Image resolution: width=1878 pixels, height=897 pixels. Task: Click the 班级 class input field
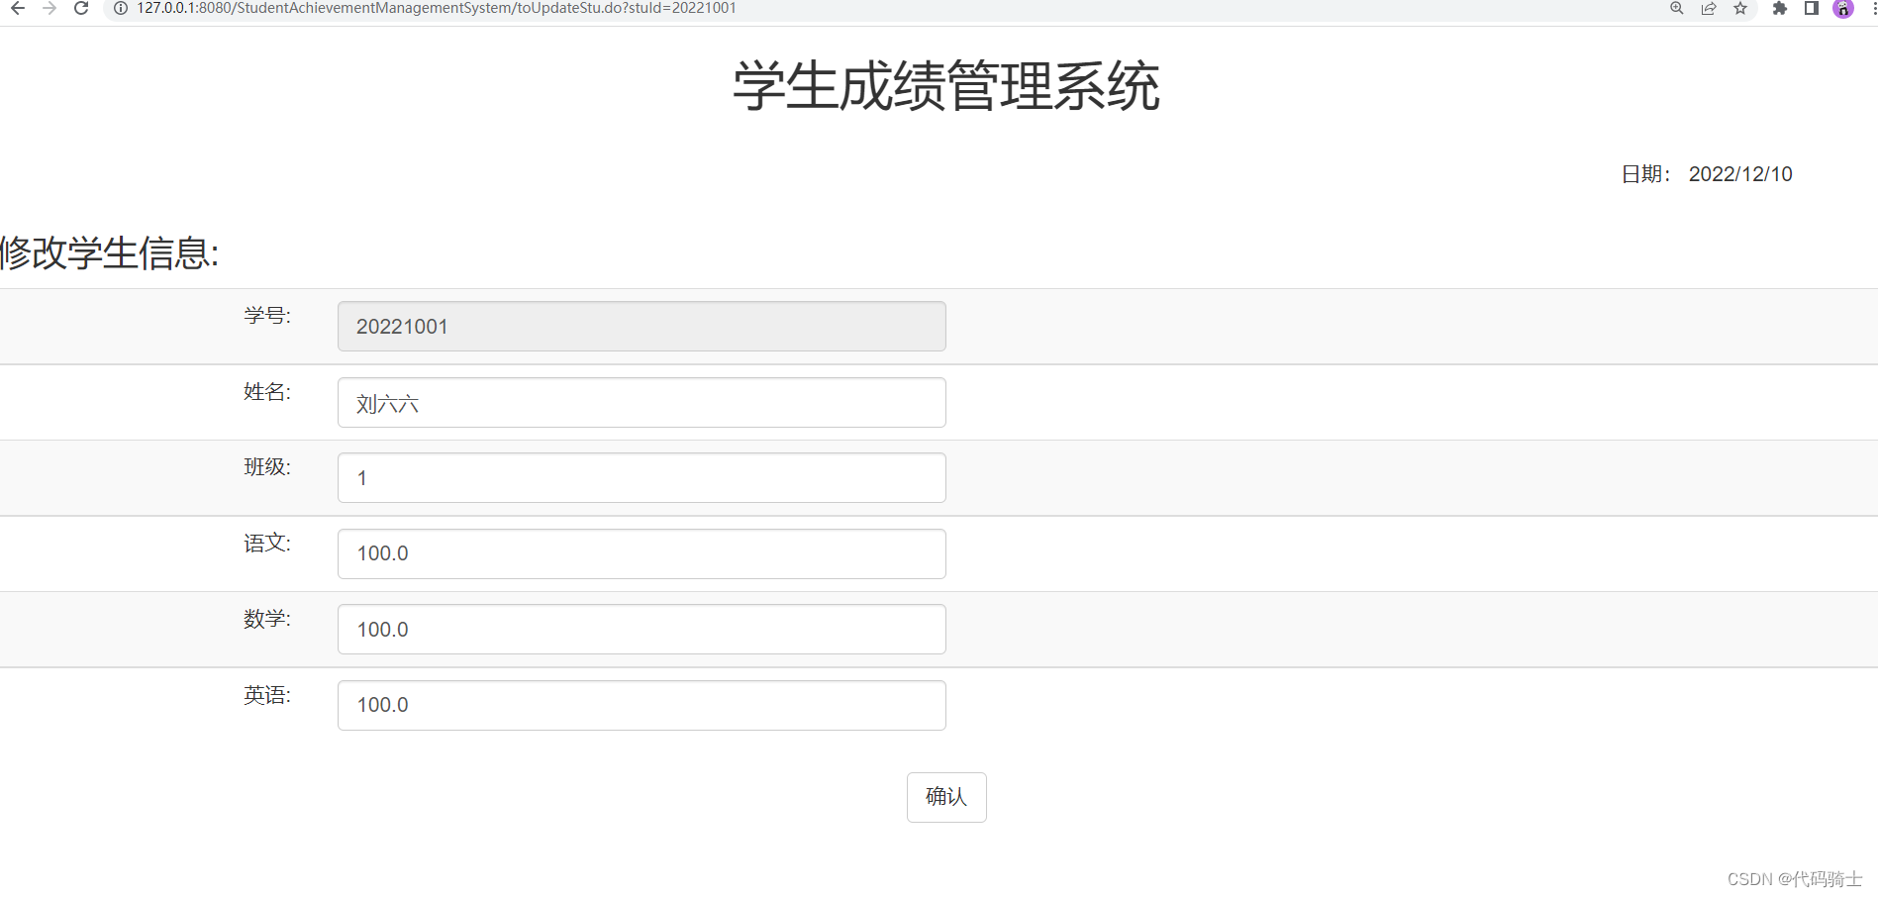tap(641, 477)
